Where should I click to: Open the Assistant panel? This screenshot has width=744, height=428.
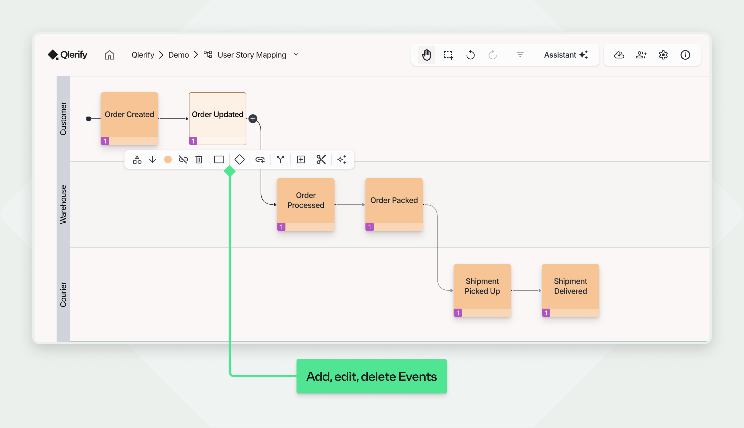pos(566,55)
